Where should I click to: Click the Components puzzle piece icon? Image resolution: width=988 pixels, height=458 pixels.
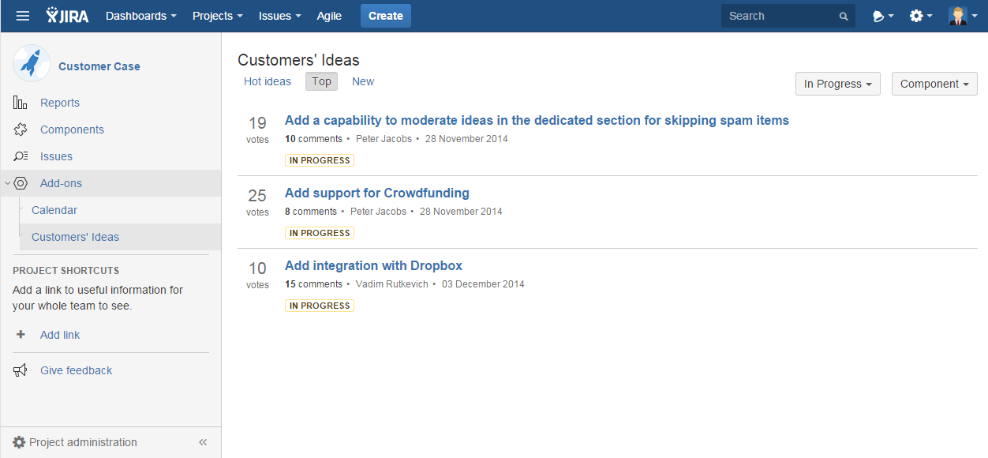tap(21, 130)
